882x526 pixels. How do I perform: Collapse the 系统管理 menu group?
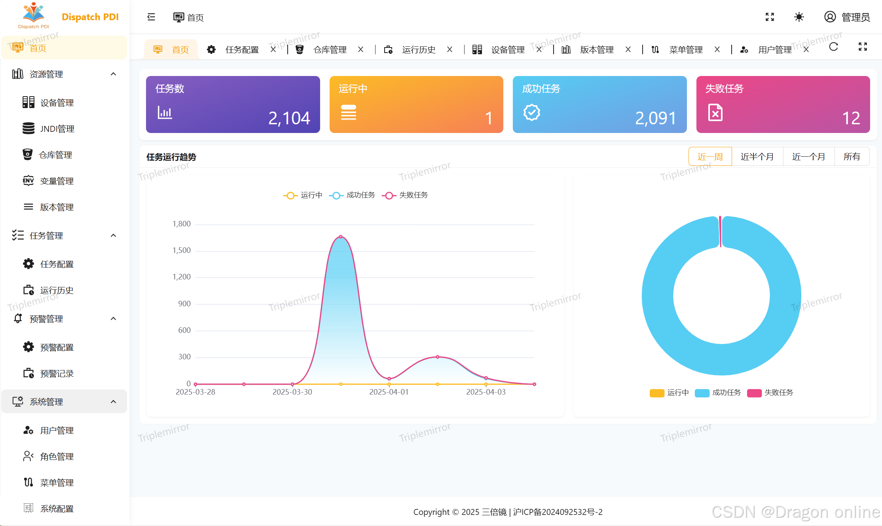click(x=113, y=402)
